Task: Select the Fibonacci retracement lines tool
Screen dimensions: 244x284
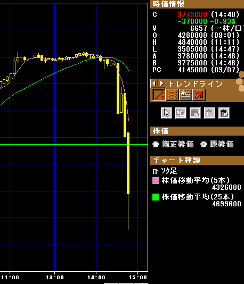Action: 172,95
